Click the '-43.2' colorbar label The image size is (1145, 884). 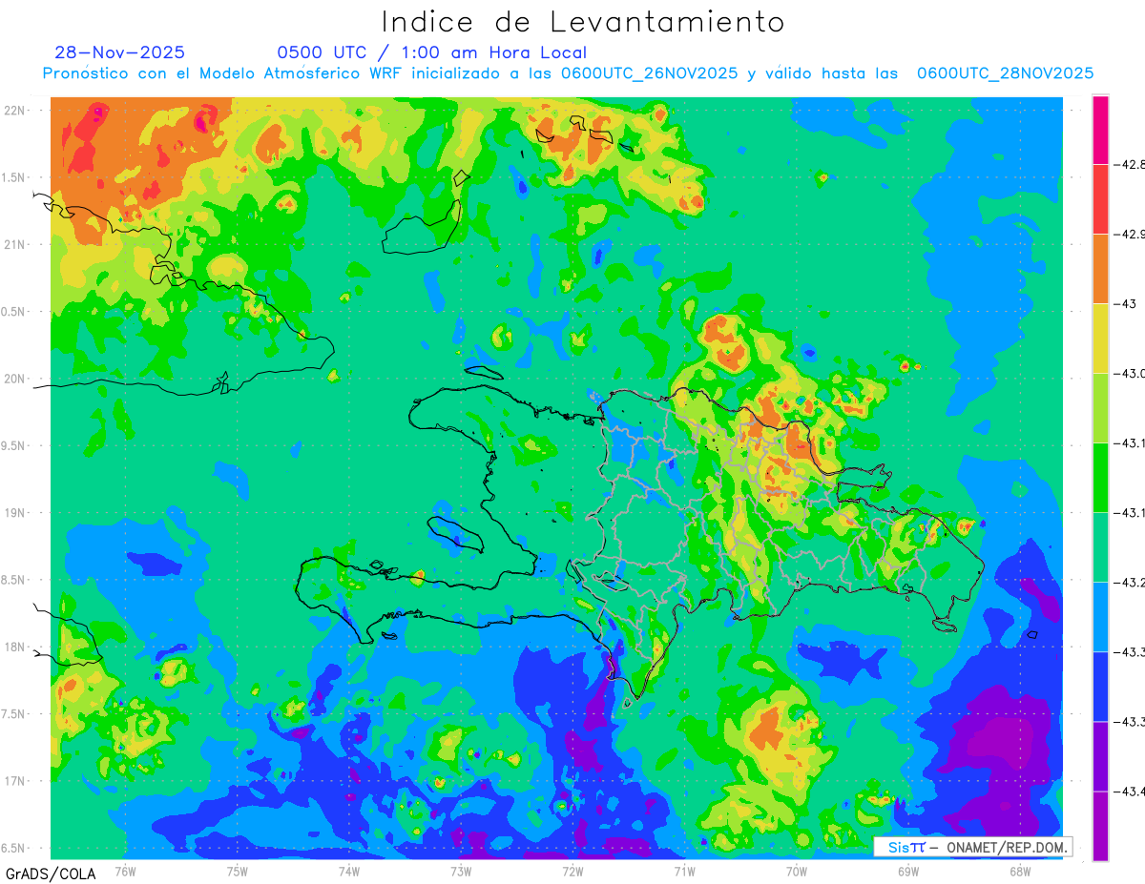tap(1132, 582)
